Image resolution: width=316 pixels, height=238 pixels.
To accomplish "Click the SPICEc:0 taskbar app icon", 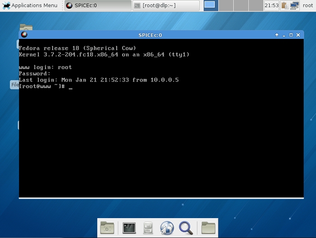I will pyautogui.click(x=69, y=5).
